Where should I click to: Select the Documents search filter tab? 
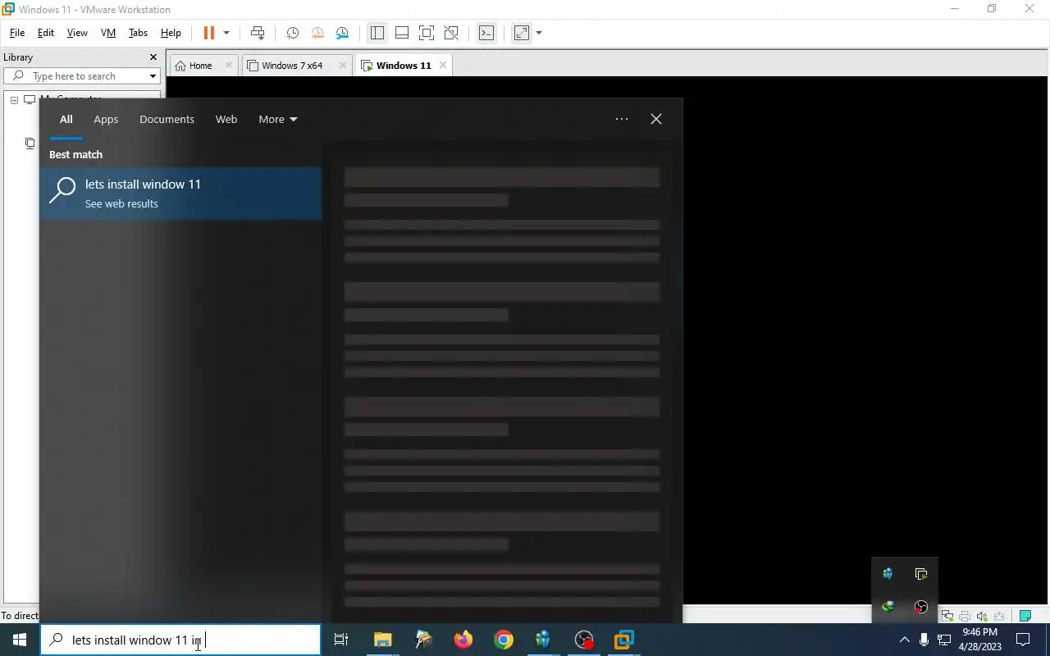[167, 119]
